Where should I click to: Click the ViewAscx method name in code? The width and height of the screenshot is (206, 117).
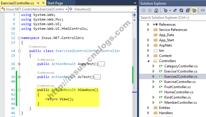point(86,90)
